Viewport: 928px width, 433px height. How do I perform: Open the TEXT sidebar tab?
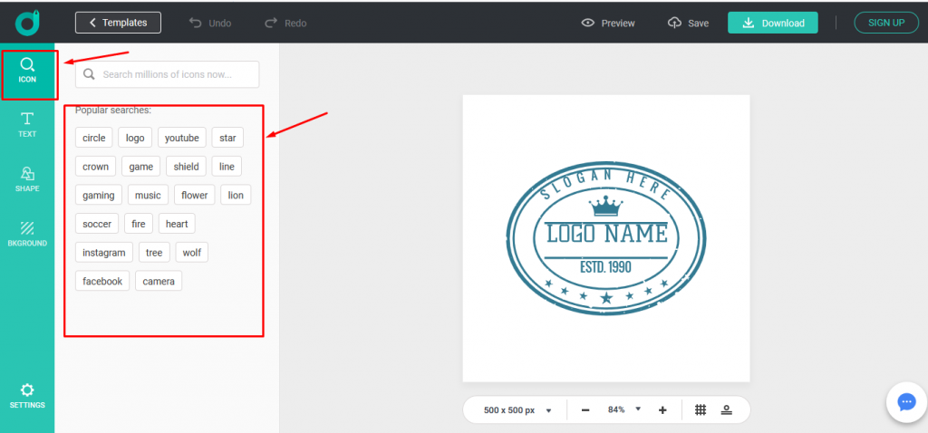(x=27, y=125)
